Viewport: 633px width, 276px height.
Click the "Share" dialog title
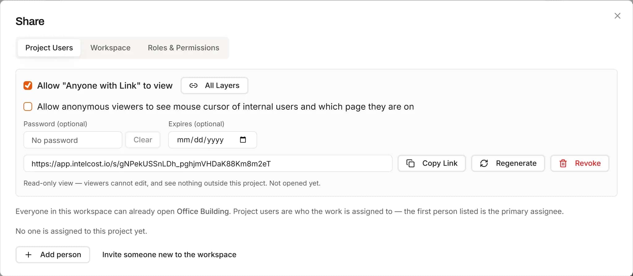30,21
